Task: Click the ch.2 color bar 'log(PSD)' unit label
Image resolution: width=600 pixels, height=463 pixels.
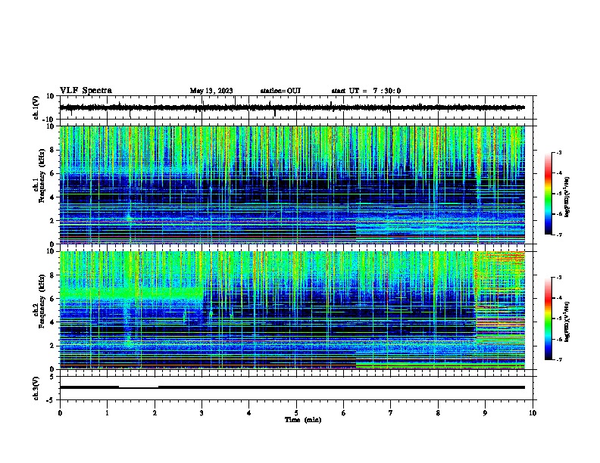Action: (567, 322)
